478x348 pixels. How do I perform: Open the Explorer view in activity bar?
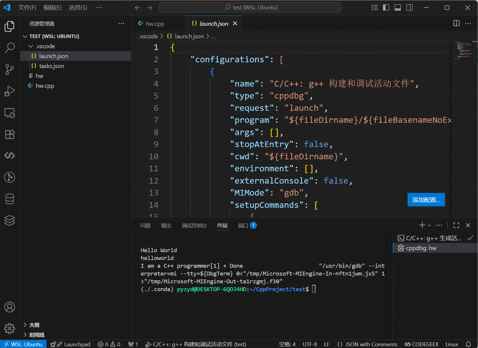10,26
